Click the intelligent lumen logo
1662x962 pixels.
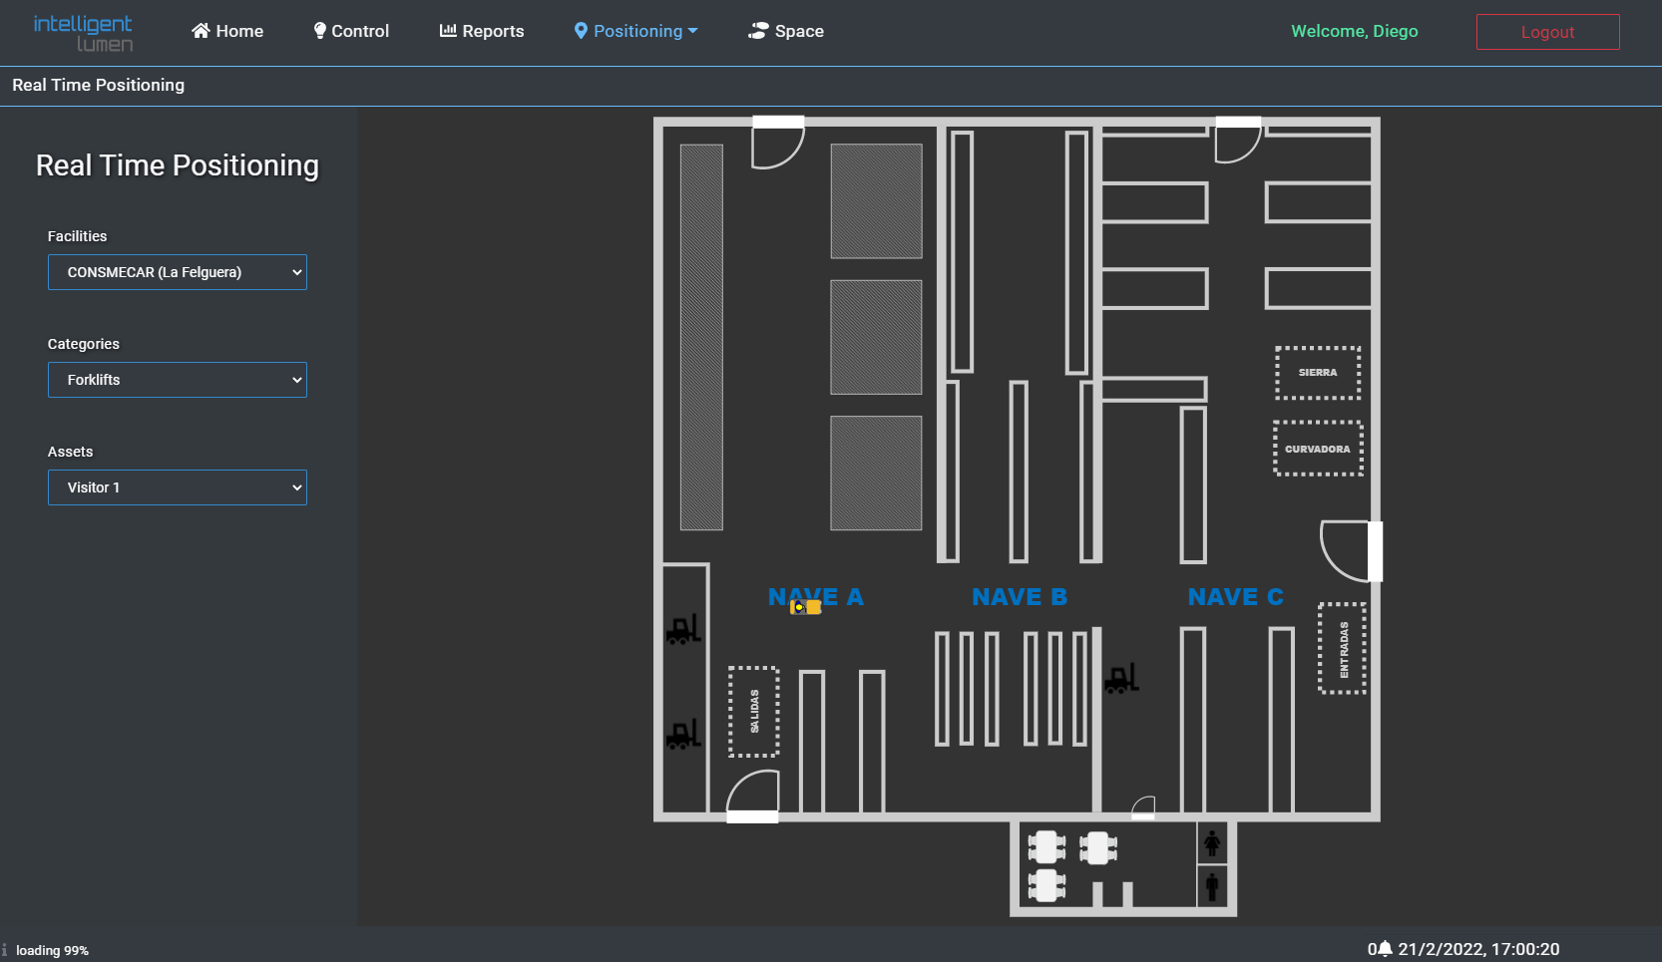point(83,32)
